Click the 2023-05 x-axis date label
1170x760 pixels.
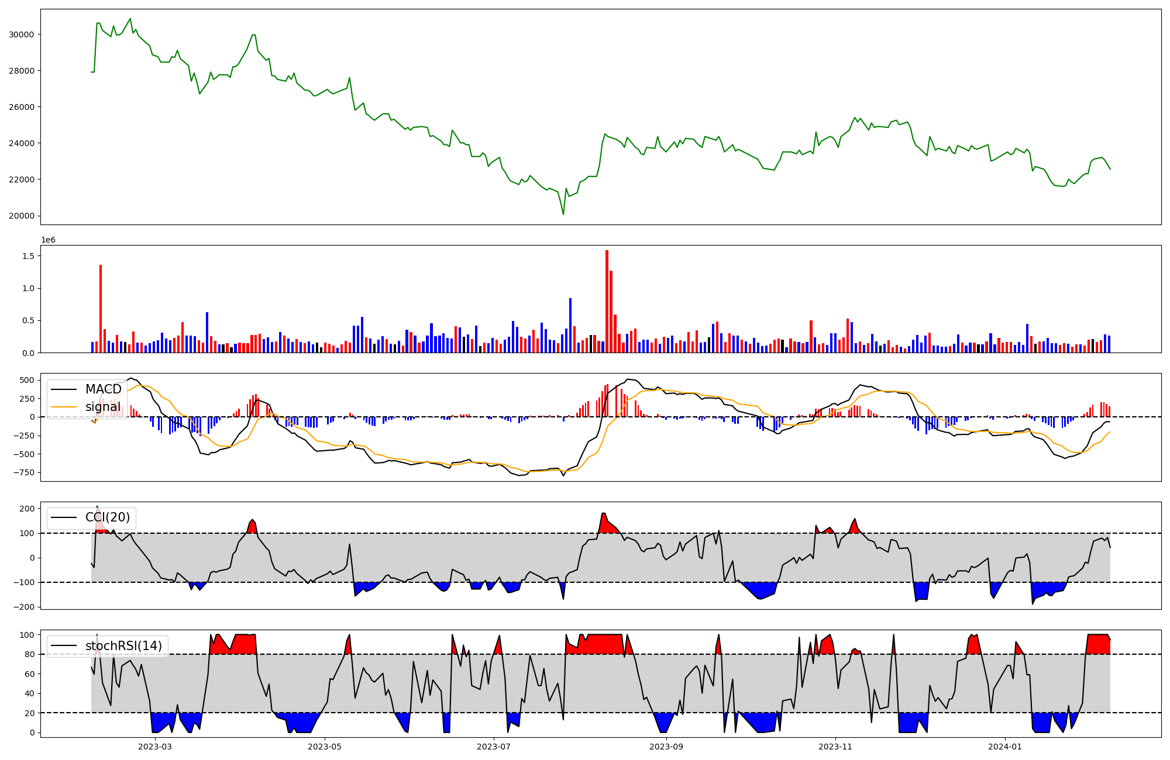325,747
